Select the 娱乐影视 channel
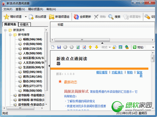The image size is (157, 117). point(33,58)
